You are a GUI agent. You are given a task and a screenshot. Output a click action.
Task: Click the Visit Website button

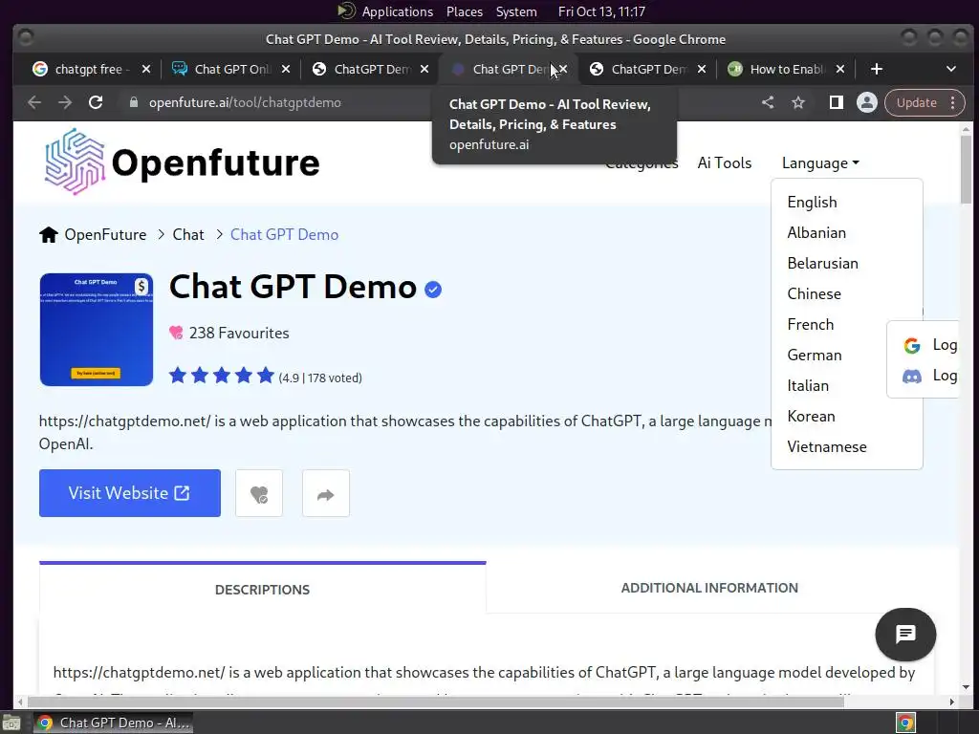pyautogui.click(x=130, y=493)
